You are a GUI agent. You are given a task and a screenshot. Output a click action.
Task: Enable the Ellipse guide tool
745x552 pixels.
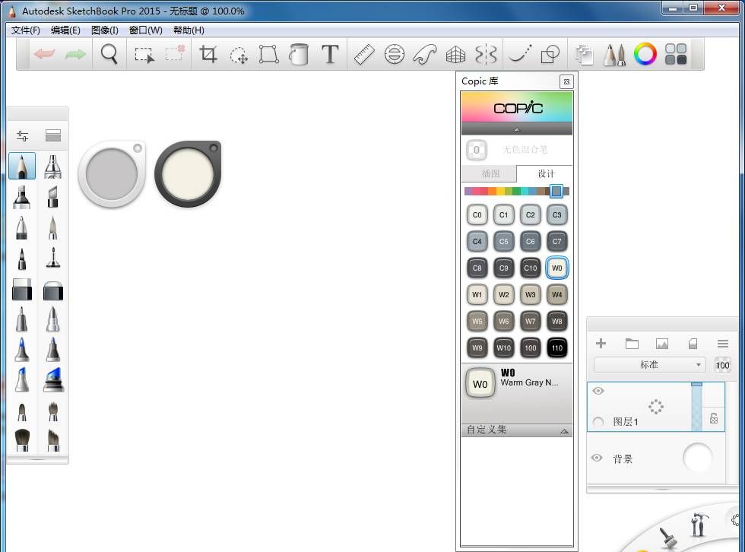[x=395, y=54]
